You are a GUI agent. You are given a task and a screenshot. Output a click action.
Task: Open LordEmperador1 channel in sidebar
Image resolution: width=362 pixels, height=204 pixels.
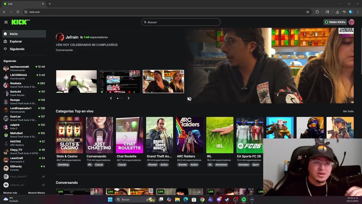[x=24, y=110]
